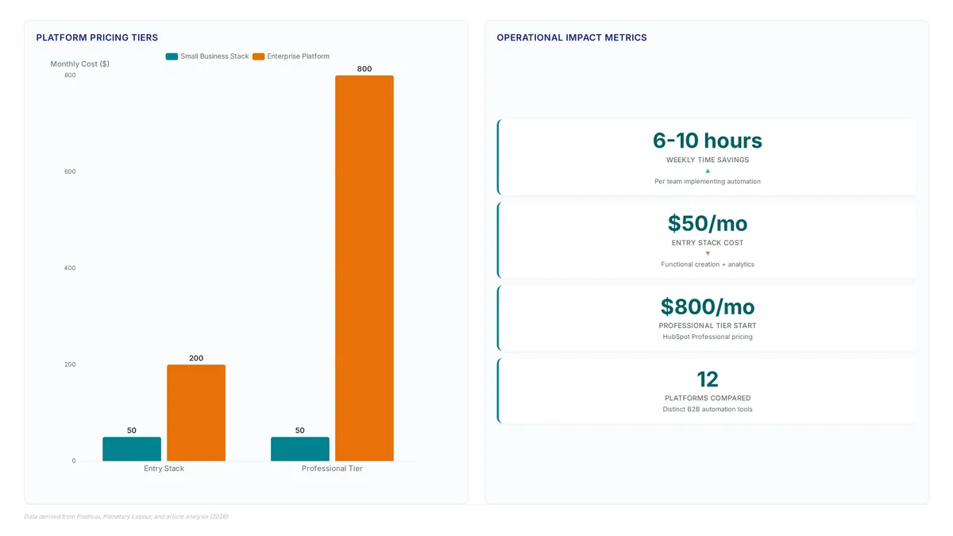
Task: Click the Monthly Cost ($) axis title
Action: click(x=80, y=64)
